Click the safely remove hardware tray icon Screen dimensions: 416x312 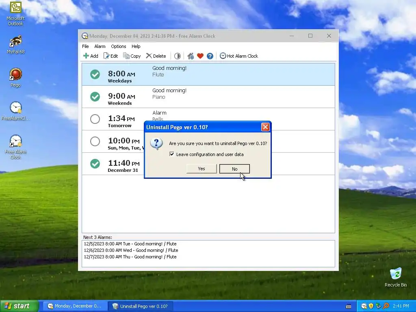point(378,306)
